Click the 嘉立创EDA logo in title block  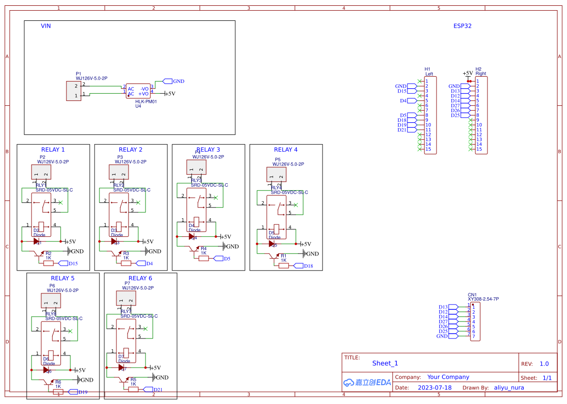(367, 382)
